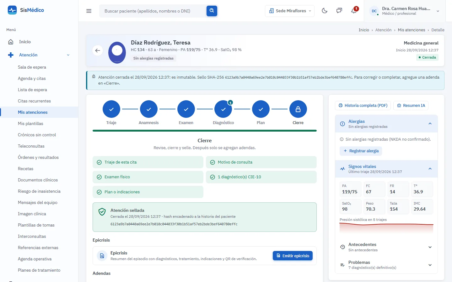Click the Inicio home icon in sidebar
Image resolution: width=452 pixels, height=282 pixels.
pos(11,42)
